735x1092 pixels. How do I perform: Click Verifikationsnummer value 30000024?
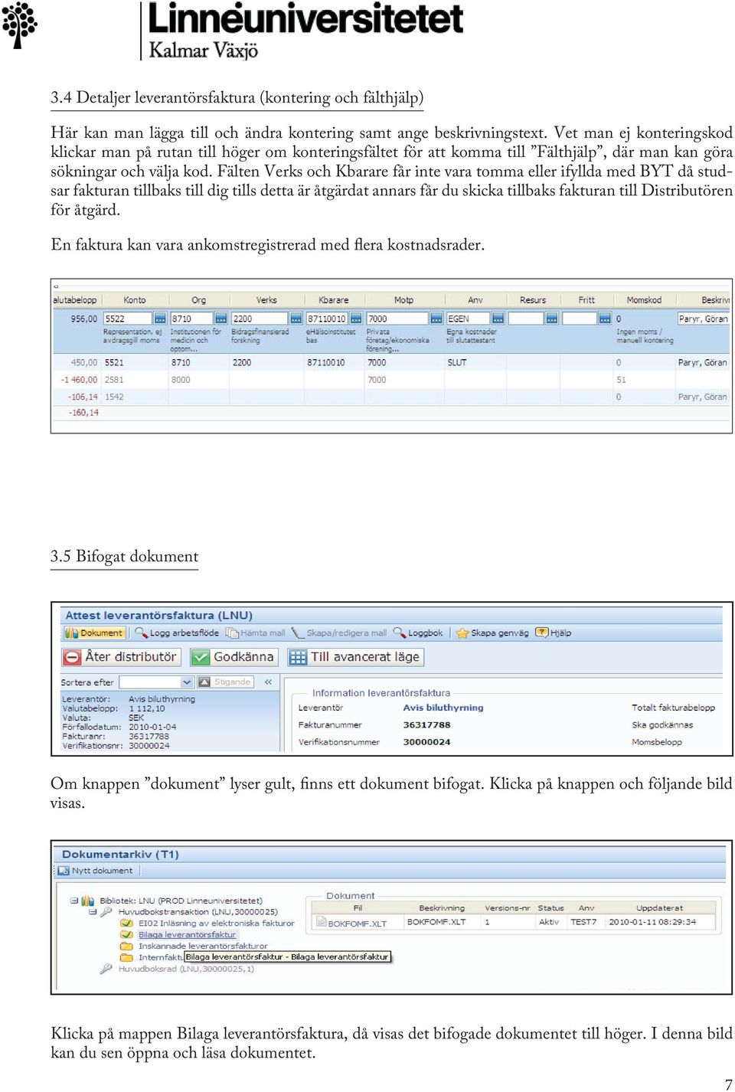426,741
